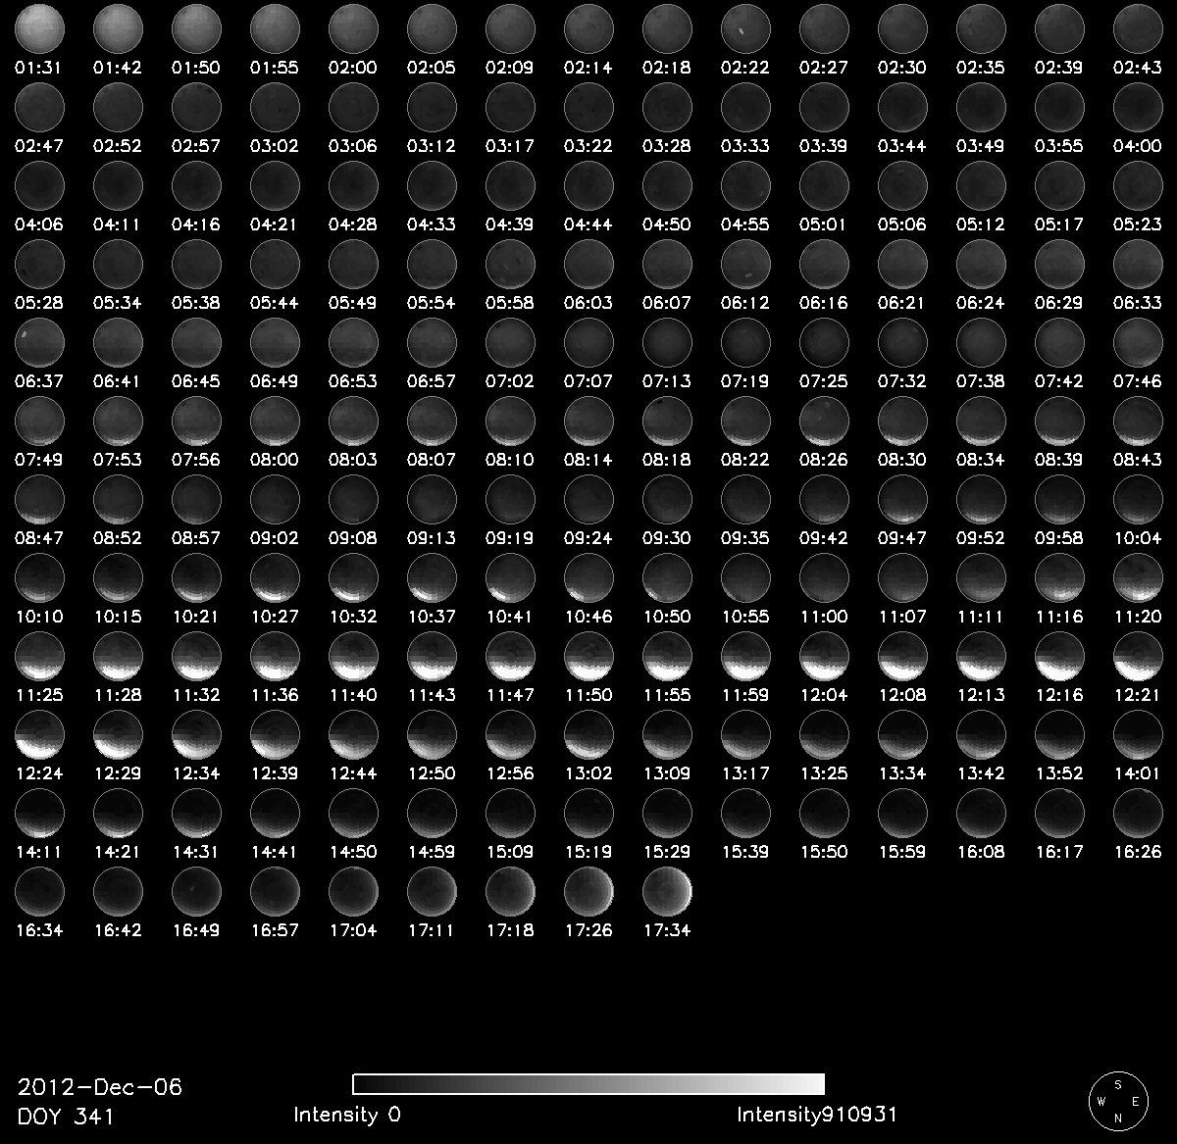
Task: Click the 08:00 timestamp label
Action: (275, 460)
